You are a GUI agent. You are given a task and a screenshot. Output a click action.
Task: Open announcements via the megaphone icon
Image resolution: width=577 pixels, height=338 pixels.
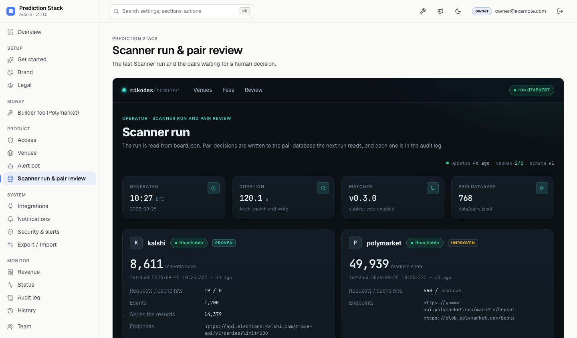click(x=440, y=11)
